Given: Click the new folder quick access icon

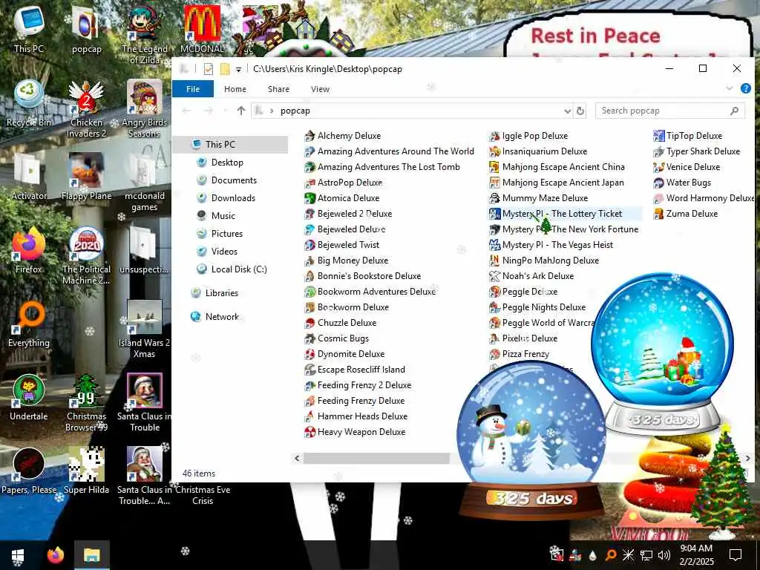Looking at the screenshot, I should coord(225,69).
